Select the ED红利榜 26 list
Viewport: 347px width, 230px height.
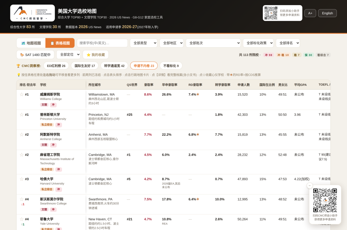56,66
